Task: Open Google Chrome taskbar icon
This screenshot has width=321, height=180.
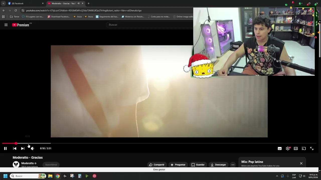Action: pos(58,176)
